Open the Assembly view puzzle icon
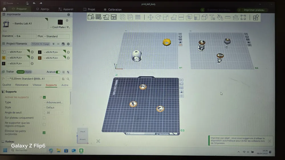285x160 pixels. pos(256,18)
